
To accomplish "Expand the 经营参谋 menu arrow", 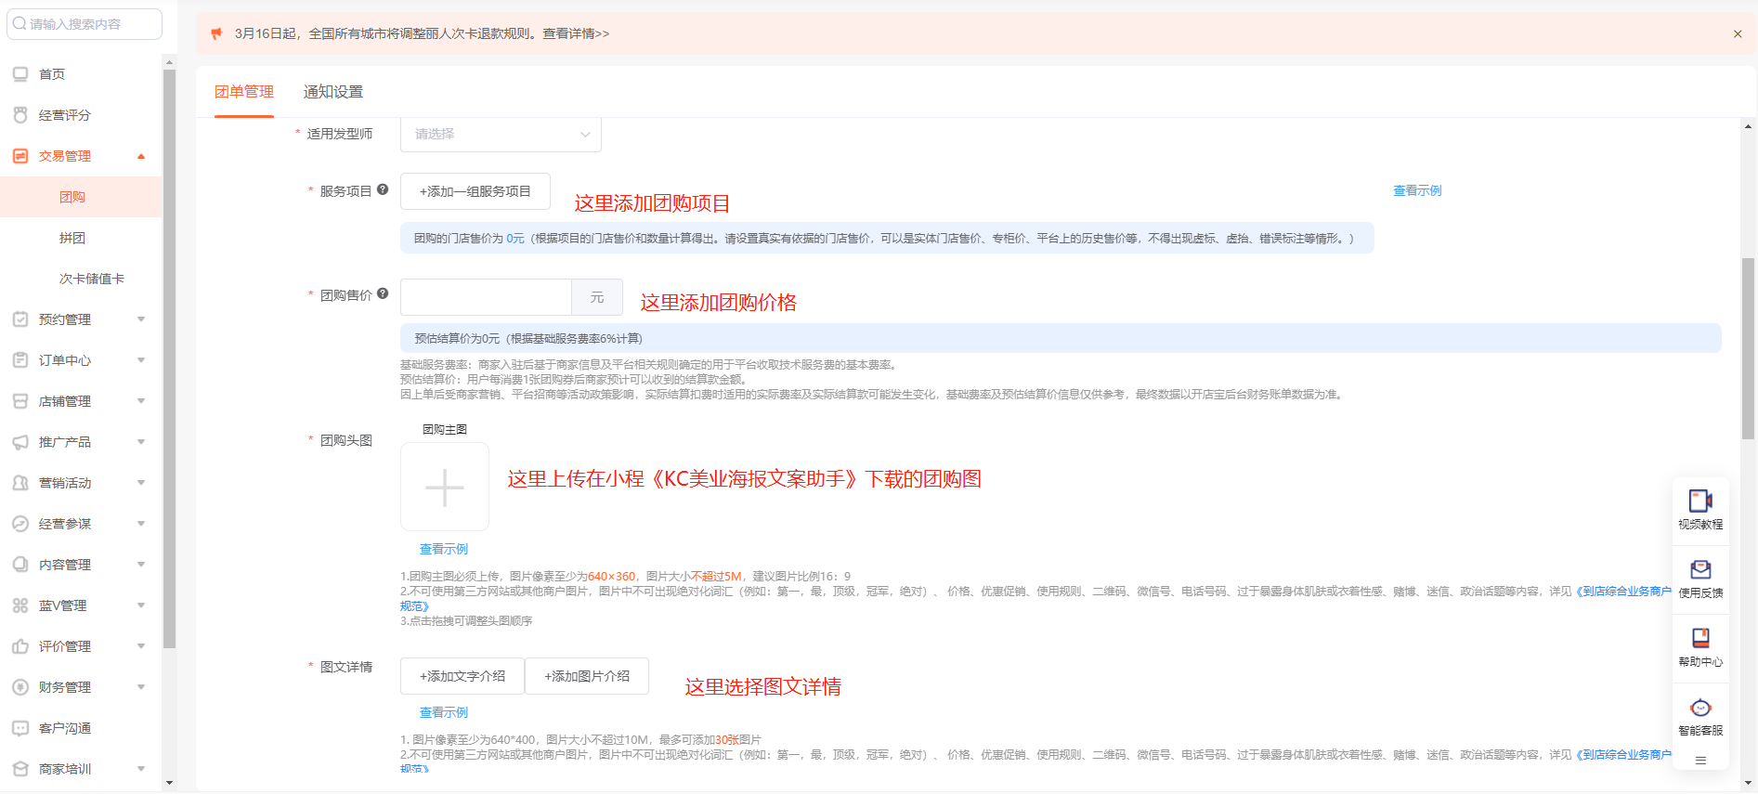I will (x=141, y=524).
